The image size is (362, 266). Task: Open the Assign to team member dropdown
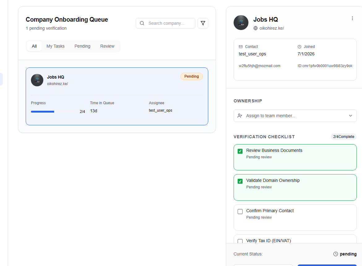tap(295, 116)
